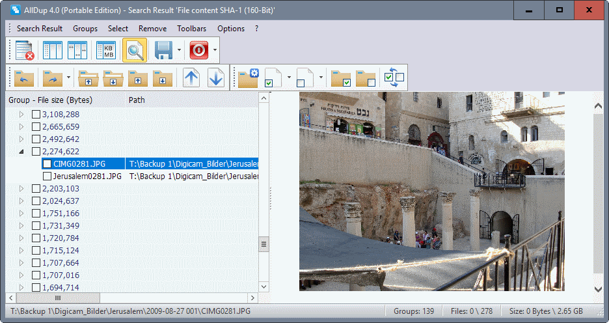Screen dimensions: 609x323
Task: Click the blue up arrow icon
Action: (x=191, y=77)
